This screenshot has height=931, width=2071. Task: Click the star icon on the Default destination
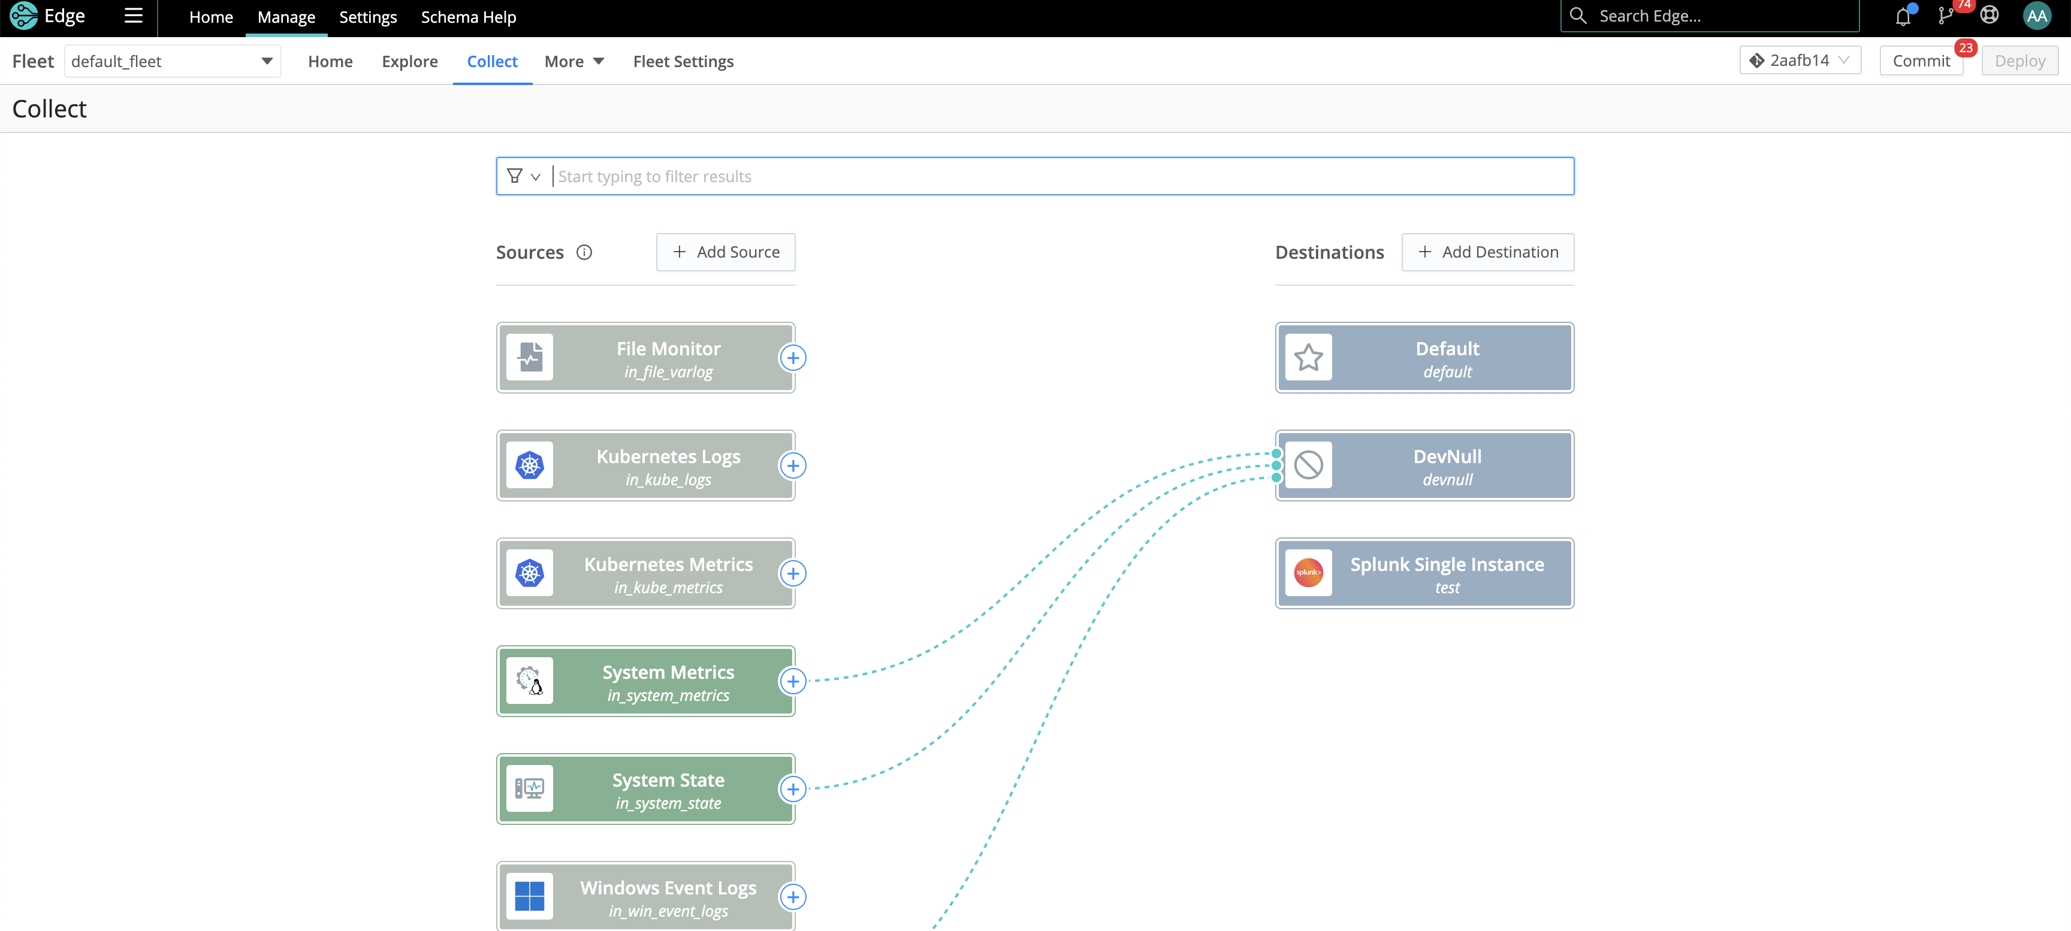(x=1309, y=358)
